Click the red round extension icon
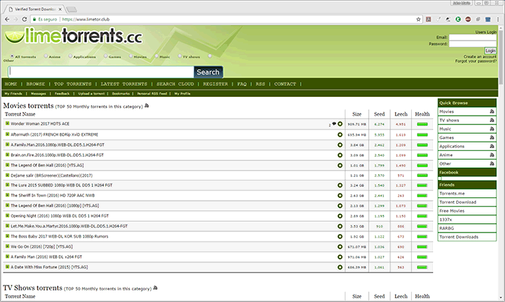Image resolution: width=505 pixels, height=302 pixels. 468,20
